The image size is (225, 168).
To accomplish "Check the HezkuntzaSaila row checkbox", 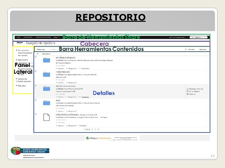I will point(36,71).
